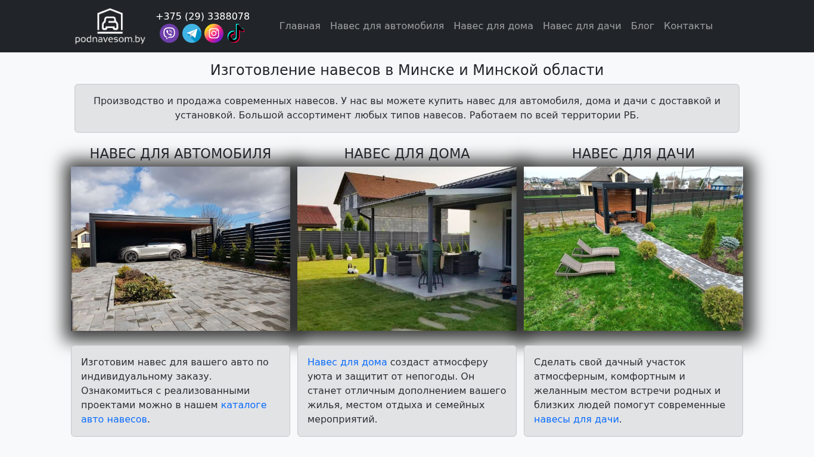
Task: Open the Навес для дачи menu item
Action: 582,26
